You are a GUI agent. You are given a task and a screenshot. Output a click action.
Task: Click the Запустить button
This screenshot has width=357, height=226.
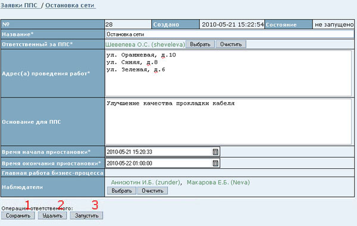pyautogui.click(x=86, y=215)
